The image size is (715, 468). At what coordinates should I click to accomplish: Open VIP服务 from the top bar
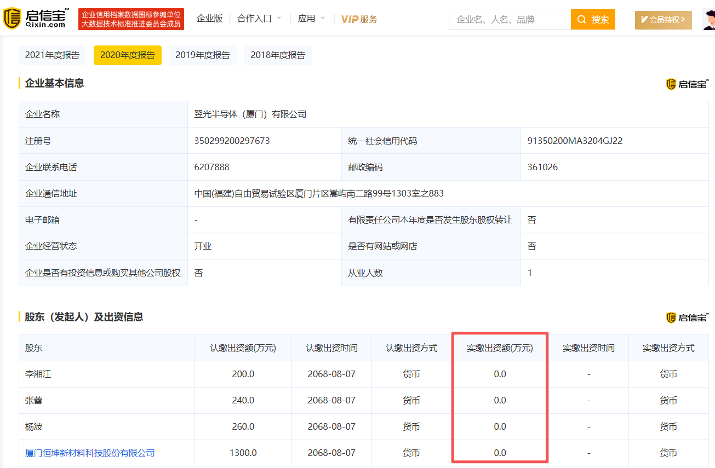click(x=359, y=19)
